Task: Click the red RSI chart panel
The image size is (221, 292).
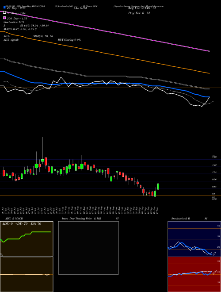Action: [x=194, y=274]
